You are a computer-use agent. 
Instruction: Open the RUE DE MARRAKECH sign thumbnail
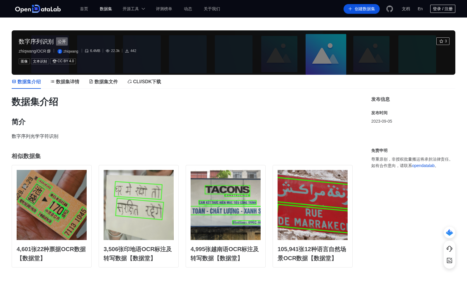[313, 205]
